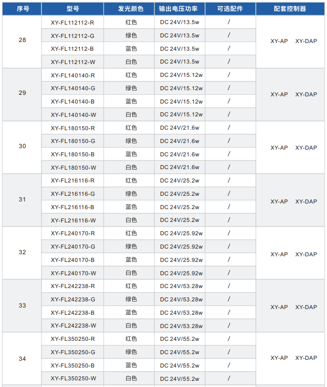This screenshot has height=387, width=327.
Task: Click the 输出电压功率 column header
Action: coord(181,9)
